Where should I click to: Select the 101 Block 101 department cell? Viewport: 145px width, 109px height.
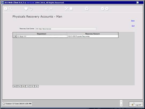42,36
